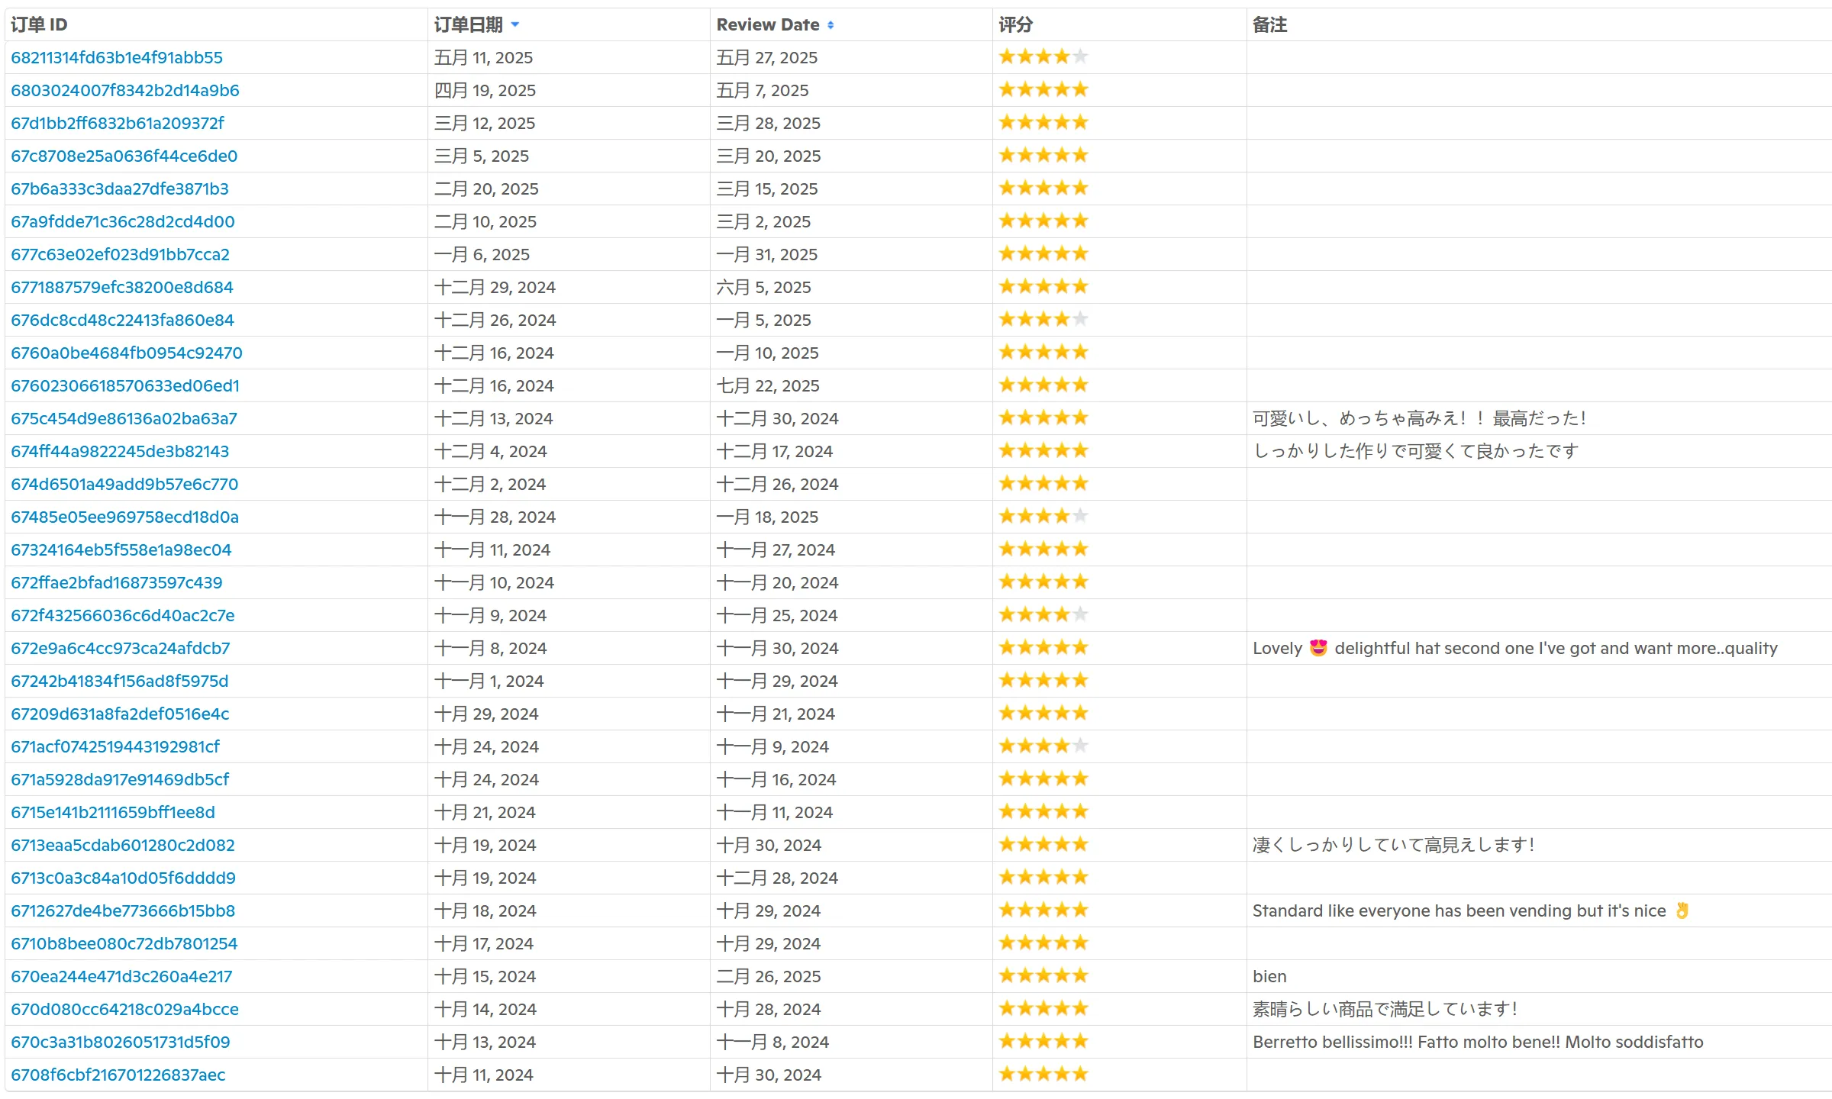Open order 676dc8cd48c22413fa860e84
The width and height of the screenshot is (1832, 1099).
(x=122, y=320)
